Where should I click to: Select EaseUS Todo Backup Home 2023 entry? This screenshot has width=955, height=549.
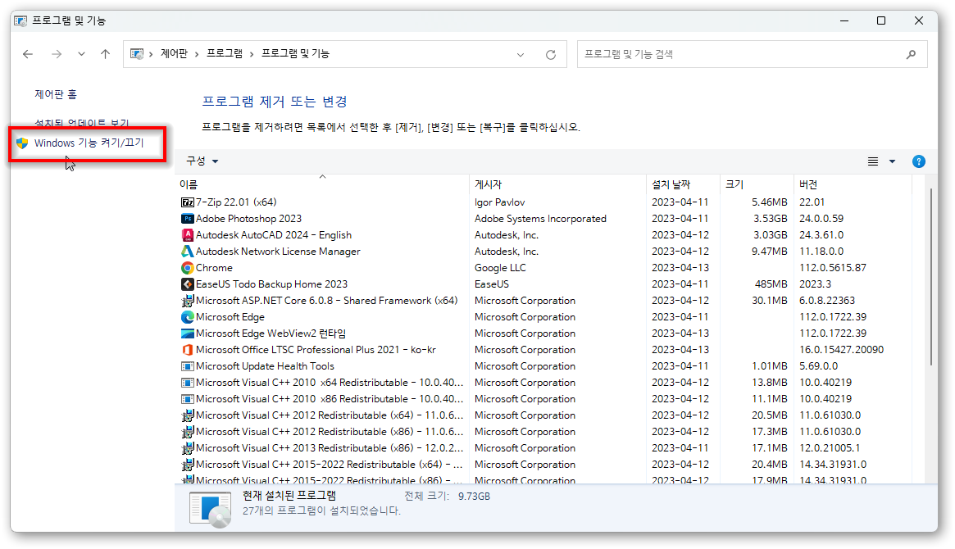click(271, 284)
